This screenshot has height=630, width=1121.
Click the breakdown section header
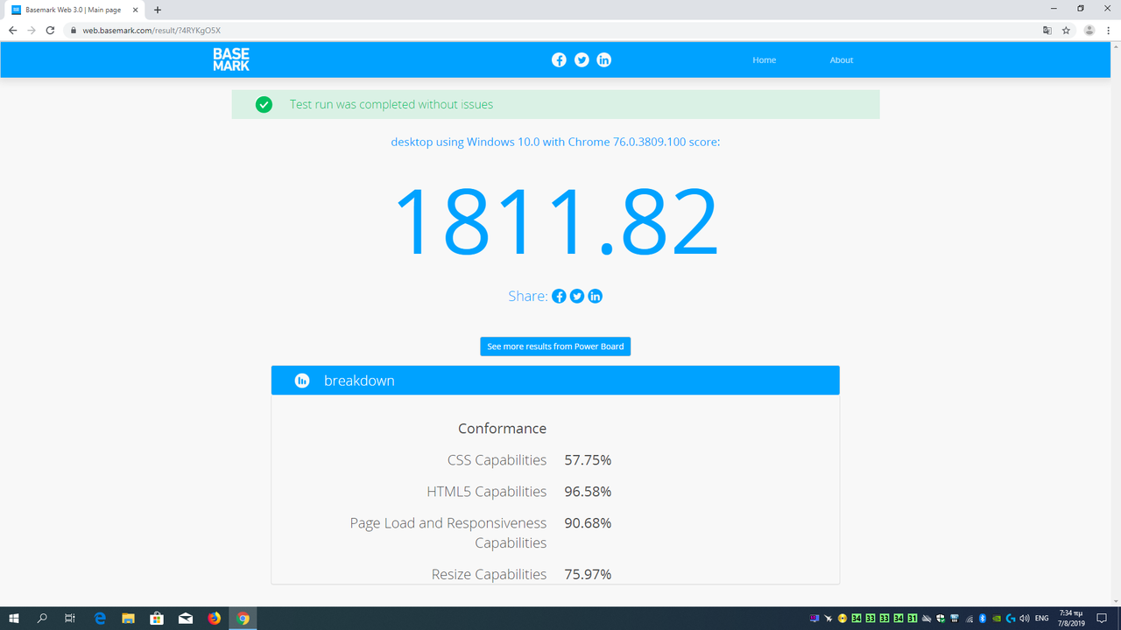pyautogui.click(x=555, y=381)
